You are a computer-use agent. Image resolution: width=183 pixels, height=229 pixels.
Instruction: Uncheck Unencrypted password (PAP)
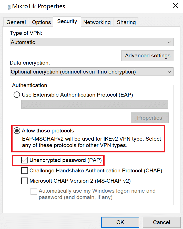point(25,160)
